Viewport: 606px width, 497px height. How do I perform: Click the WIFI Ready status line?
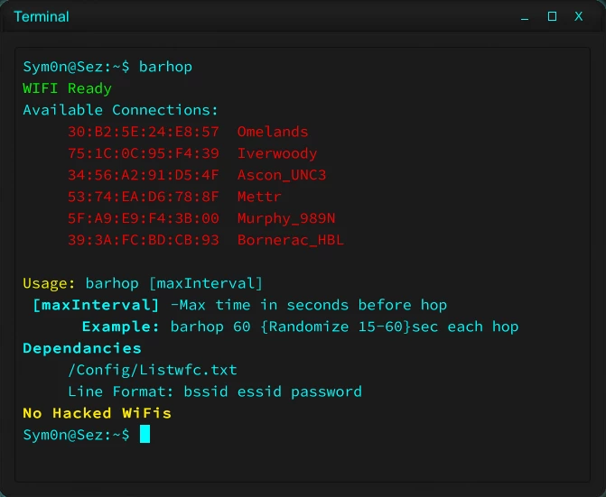67,88
